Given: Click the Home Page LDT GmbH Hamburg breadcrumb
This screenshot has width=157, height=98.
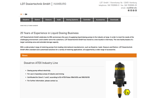Looking at the screenshot, I should coord(29,26).
